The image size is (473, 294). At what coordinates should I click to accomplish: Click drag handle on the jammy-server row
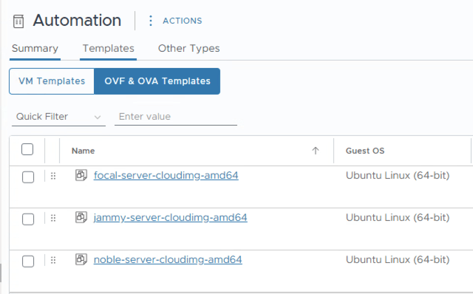pyautogui.click(x=53, y=218)
